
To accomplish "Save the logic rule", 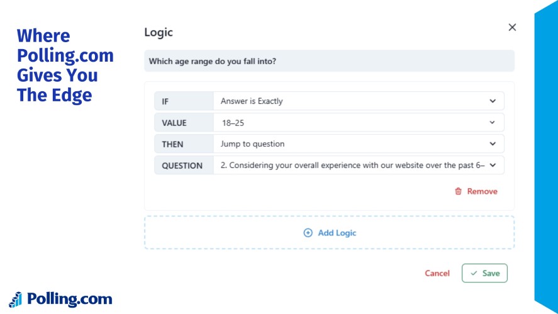I will tap(484, 273).
